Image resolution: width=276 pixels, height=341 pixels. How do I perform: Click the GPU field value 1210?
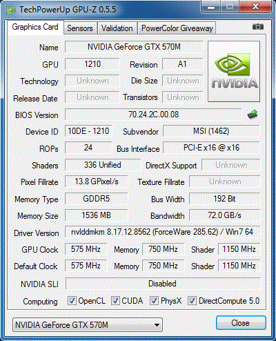(92, 64)
